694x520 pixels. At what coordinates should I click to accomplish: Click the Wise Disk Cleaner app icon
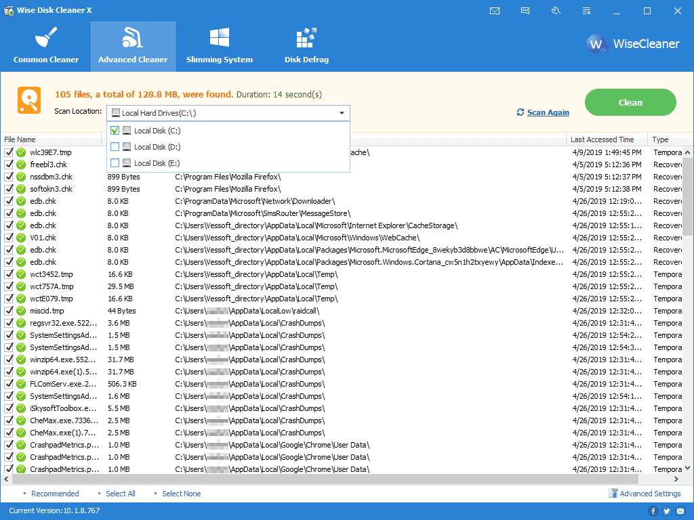(8, 11)
